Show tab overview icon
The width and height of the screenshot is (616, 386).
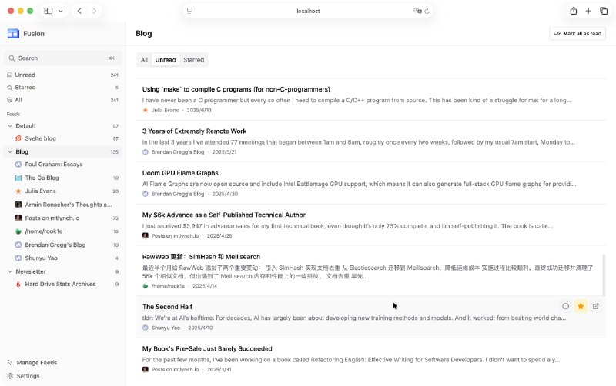tap(604, 11)
